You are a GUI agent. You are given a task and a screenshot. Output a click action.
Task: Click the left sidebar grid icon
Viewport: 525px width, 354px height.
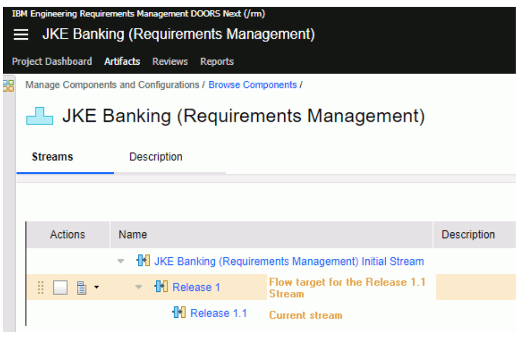pos(8,85)
